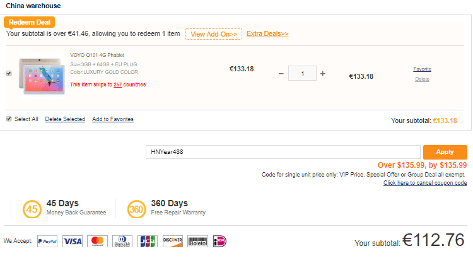Uncheck the VOYO Q101 item checkbox
The width and height of the screenshot is (473, 263).
[9, 73]
